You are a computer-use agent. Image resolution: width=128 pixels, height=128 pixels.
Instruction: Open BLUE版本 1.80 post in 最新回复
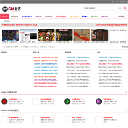point(79,64)
